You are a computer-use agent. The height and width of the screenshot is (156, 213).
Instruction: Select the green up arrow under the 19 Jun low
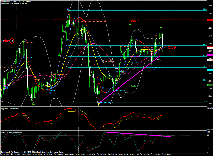pos(33,104)
